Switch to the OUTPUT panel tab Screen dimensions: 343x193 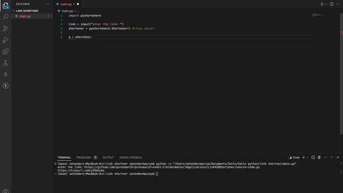(x=108, y=157)
